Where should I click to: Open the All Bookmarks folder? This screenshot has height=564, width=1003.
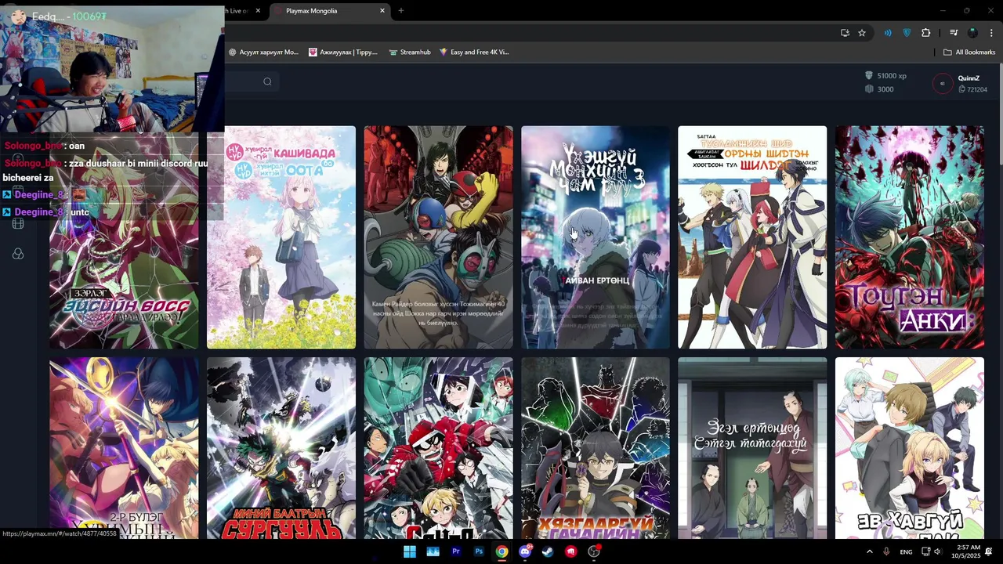click(969, 52)
